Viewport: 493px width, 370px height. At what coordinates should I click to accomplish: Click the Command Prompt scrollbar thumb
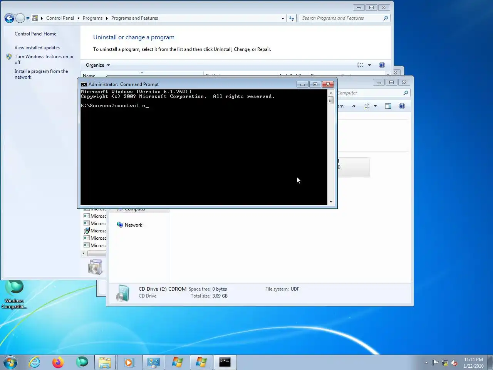[x=330, y=100]
